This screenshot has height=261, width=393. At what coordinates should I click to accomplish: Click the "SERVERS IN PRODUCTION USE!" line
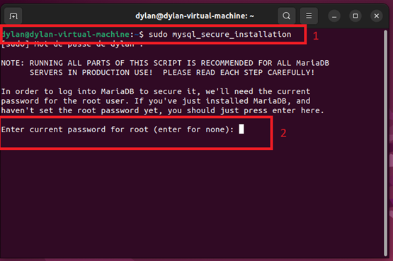pyautogui.click(x=172, y=73)
